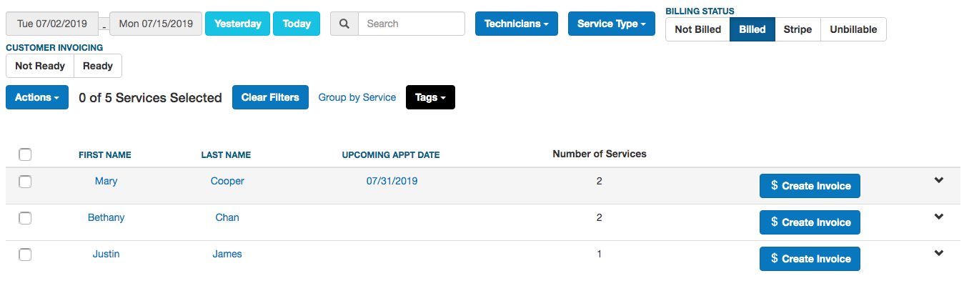Image resolution: width=964 pixels, height=286 pixels.
Task: Check the Bethany Chan row checkbox
Action: [x=25, y=218]
